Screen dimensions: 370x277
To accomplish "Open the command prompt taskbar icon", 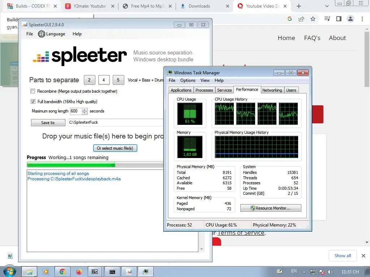I will coord(112,272).
